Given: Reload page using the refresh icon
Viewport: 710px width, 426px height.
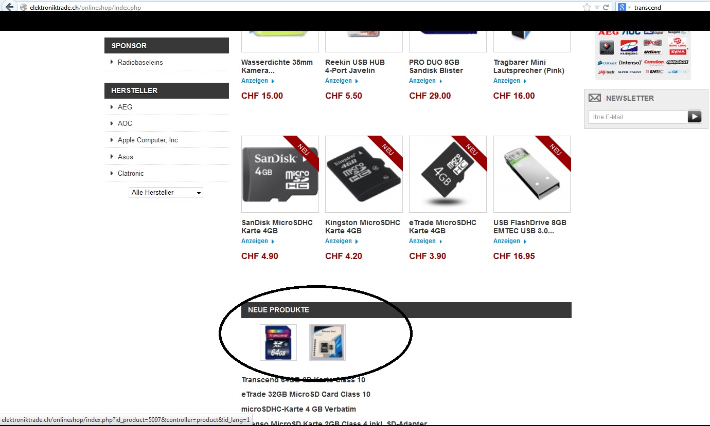Looking at the screenshot, I should click(x=606, y=7).
